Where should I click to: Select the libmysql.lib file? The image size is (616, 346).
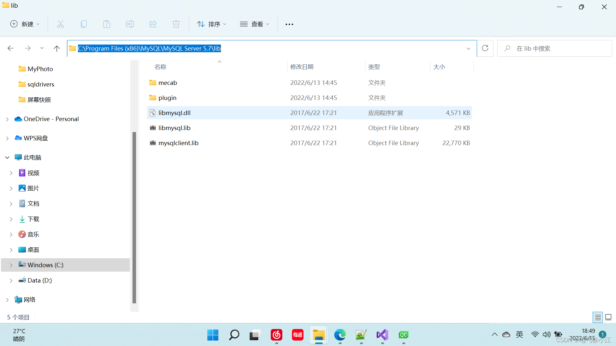(175, 128)
